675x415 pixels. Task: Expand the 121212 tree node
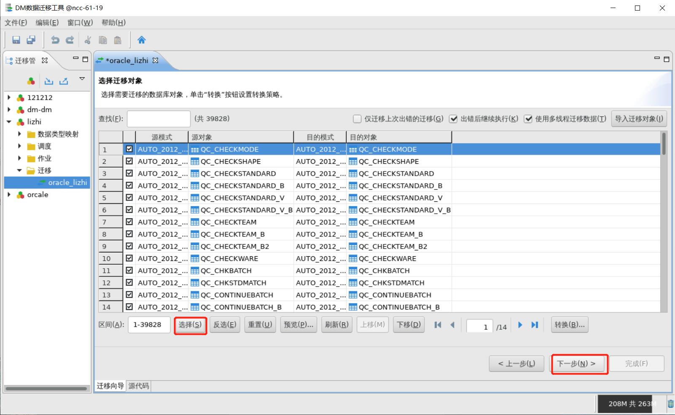(9, 98)
